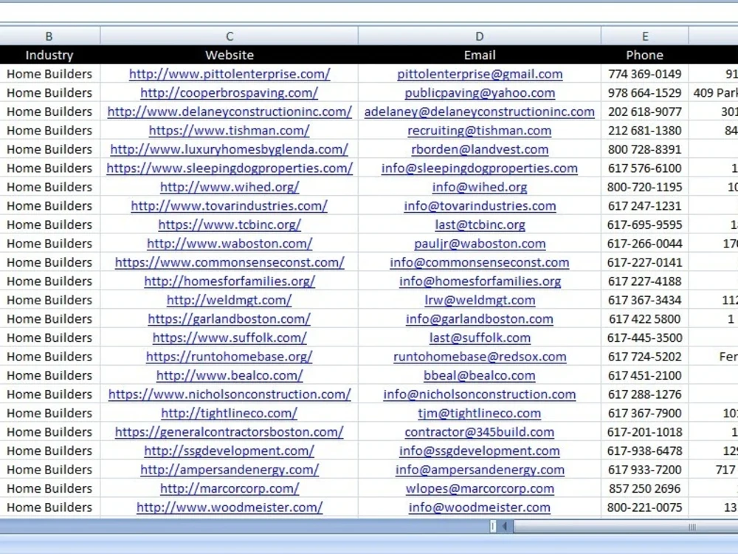Click email runtohomebase@redsox.com
Image resolution: width=738 pixels, height=554 pixels.
(x=480, y=357)
